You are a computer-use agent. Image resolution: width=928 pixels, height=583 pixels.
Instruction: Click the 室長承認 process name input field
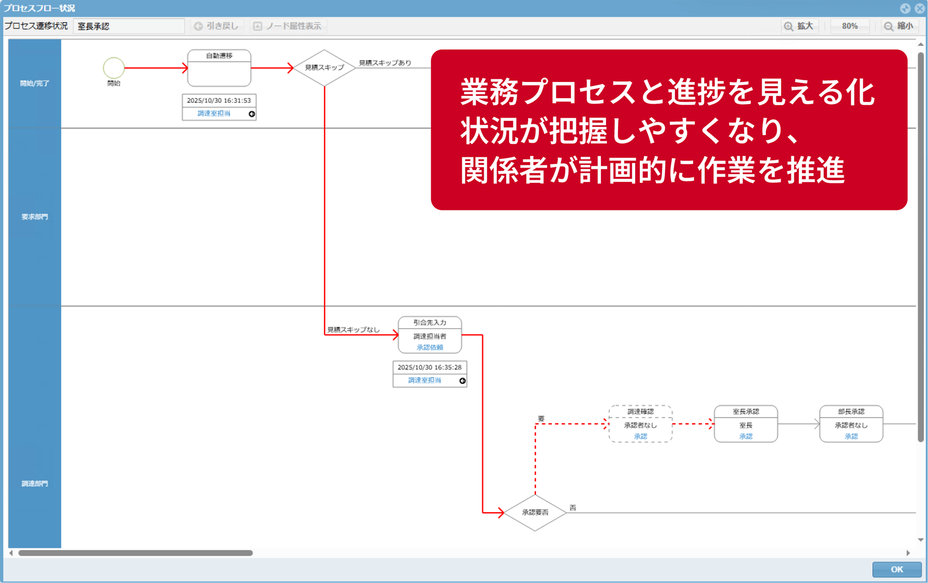[x=129, y=26]
